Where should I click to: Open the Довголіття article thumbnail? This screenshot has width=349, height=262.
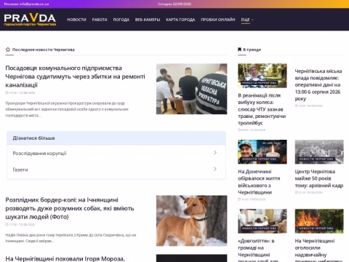(x=262, y=221)
